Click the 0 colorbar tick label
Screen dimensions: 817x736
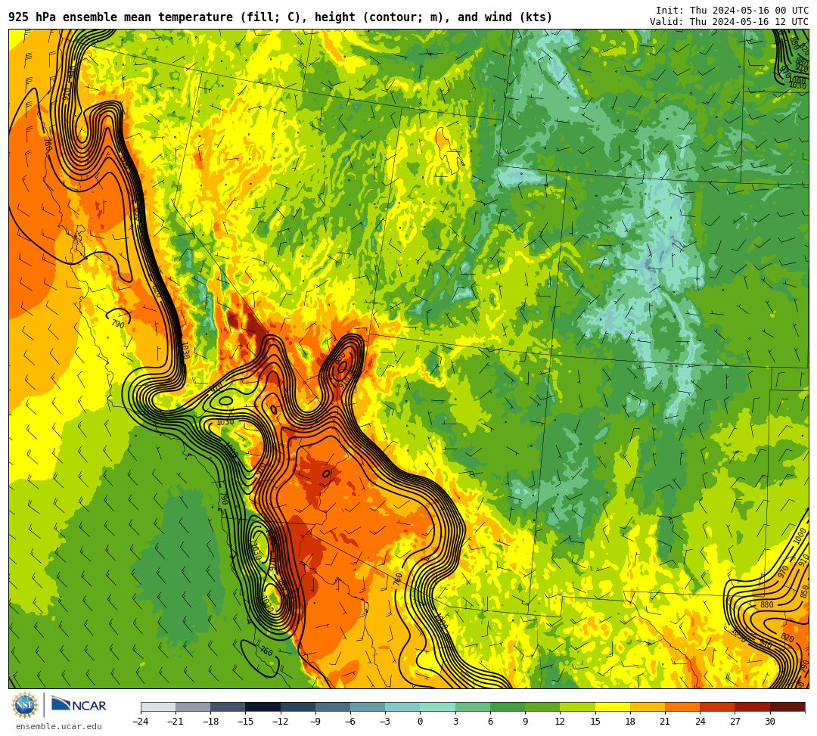[x=420, y=722]
